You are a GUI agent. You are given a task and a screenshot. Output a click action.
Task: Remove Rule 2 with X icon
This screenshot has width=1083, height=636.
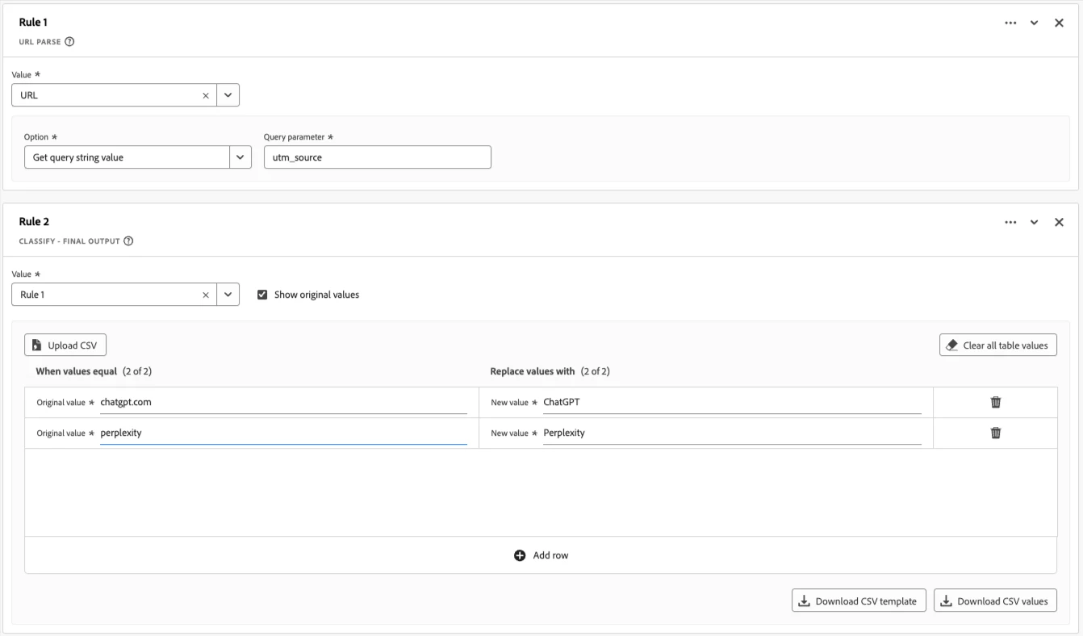pos(1059,222)
